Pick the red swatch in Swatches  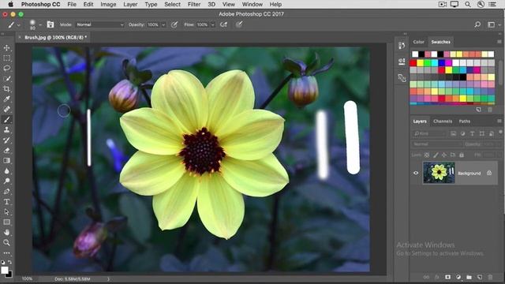pos(413,63)
